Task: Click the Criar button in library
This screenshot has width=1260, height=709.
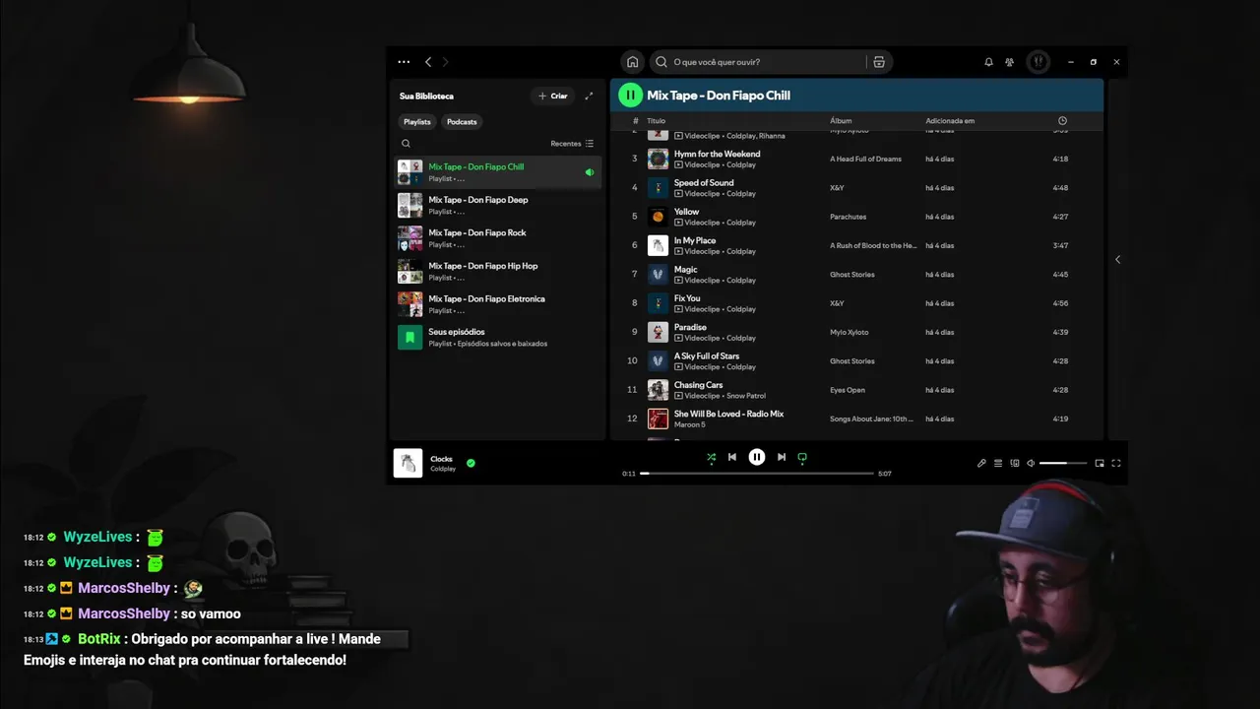Action: point(553,96)
